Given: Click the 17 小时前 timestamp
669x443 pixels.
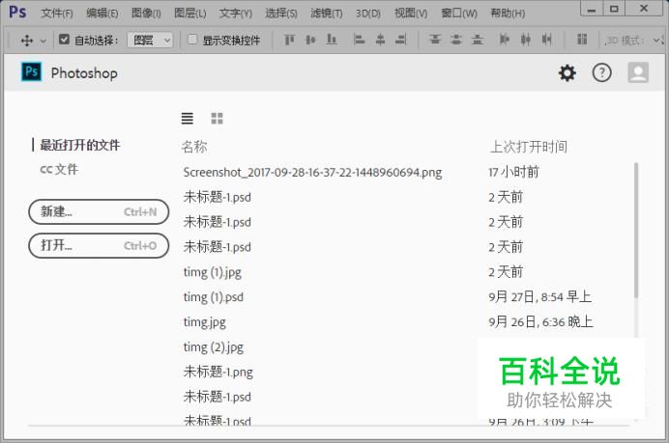Looking at the screenshot, I should coord(513,172).
